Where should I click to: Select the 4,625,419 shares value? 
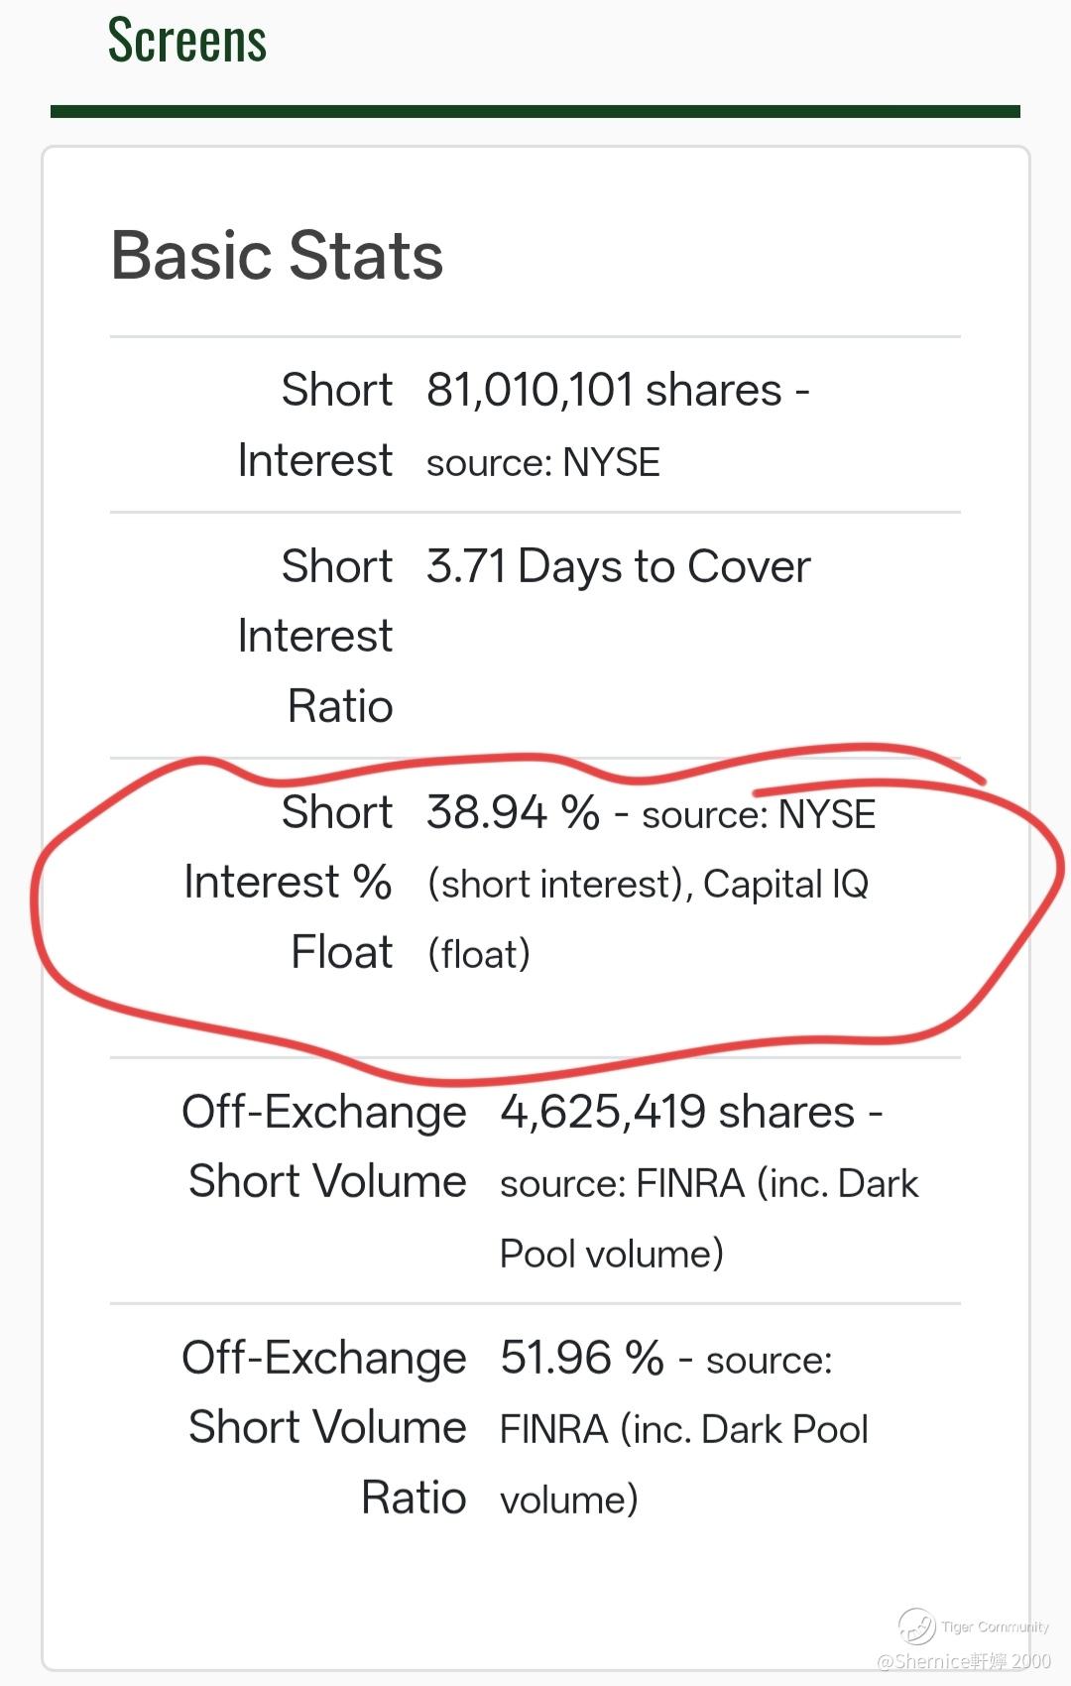[677, 1113]
